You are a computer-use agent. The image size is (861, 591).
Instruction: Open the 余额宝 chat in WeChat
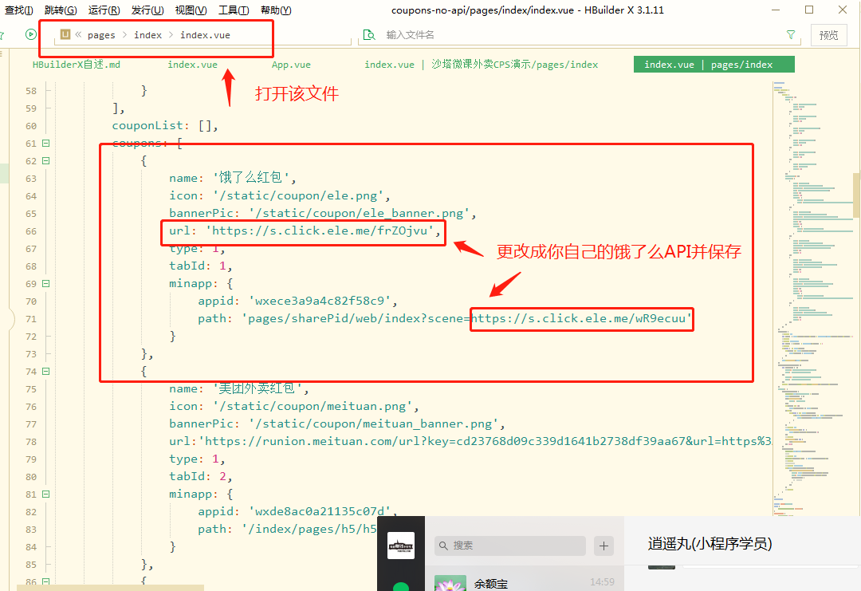tap(525, 582)
